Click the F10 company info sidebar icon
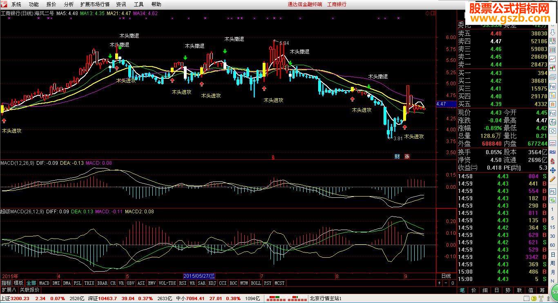 pos(553,86)
